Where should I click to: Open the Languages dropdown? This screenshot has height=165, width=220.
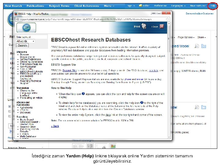coord(178,5)
